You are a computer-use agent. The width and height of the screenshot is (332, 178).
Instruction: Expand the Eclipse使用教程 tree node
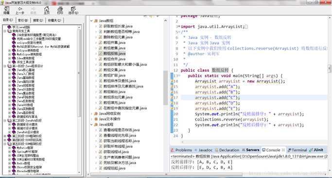pos(9,51)
